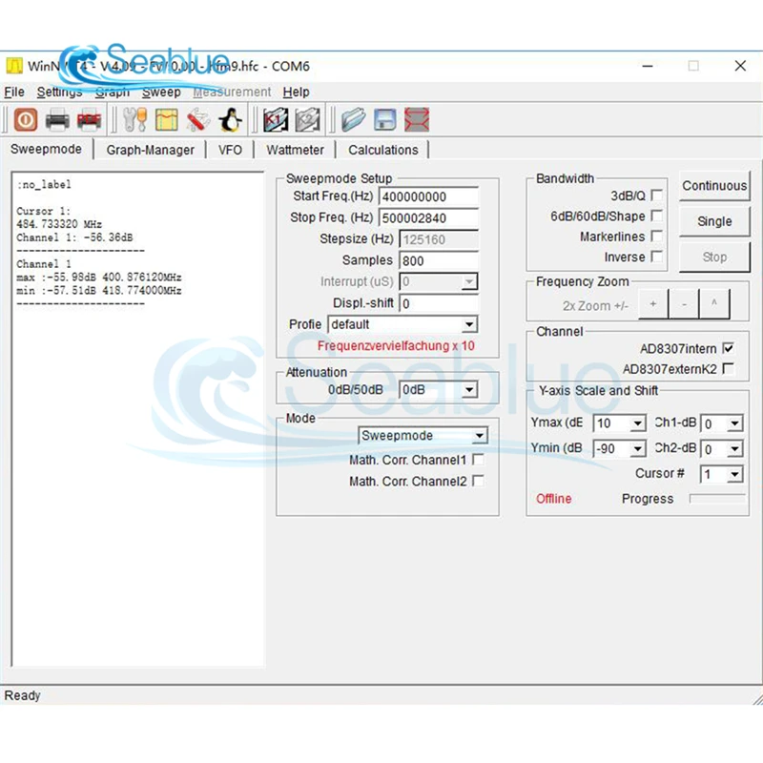The image size is (763, 763).
Task: Open the Help menu
Action: pos(296,92)
